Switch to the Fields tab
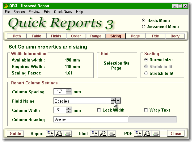The height and width of the screenshot is (144, 194). click(56, 36)
